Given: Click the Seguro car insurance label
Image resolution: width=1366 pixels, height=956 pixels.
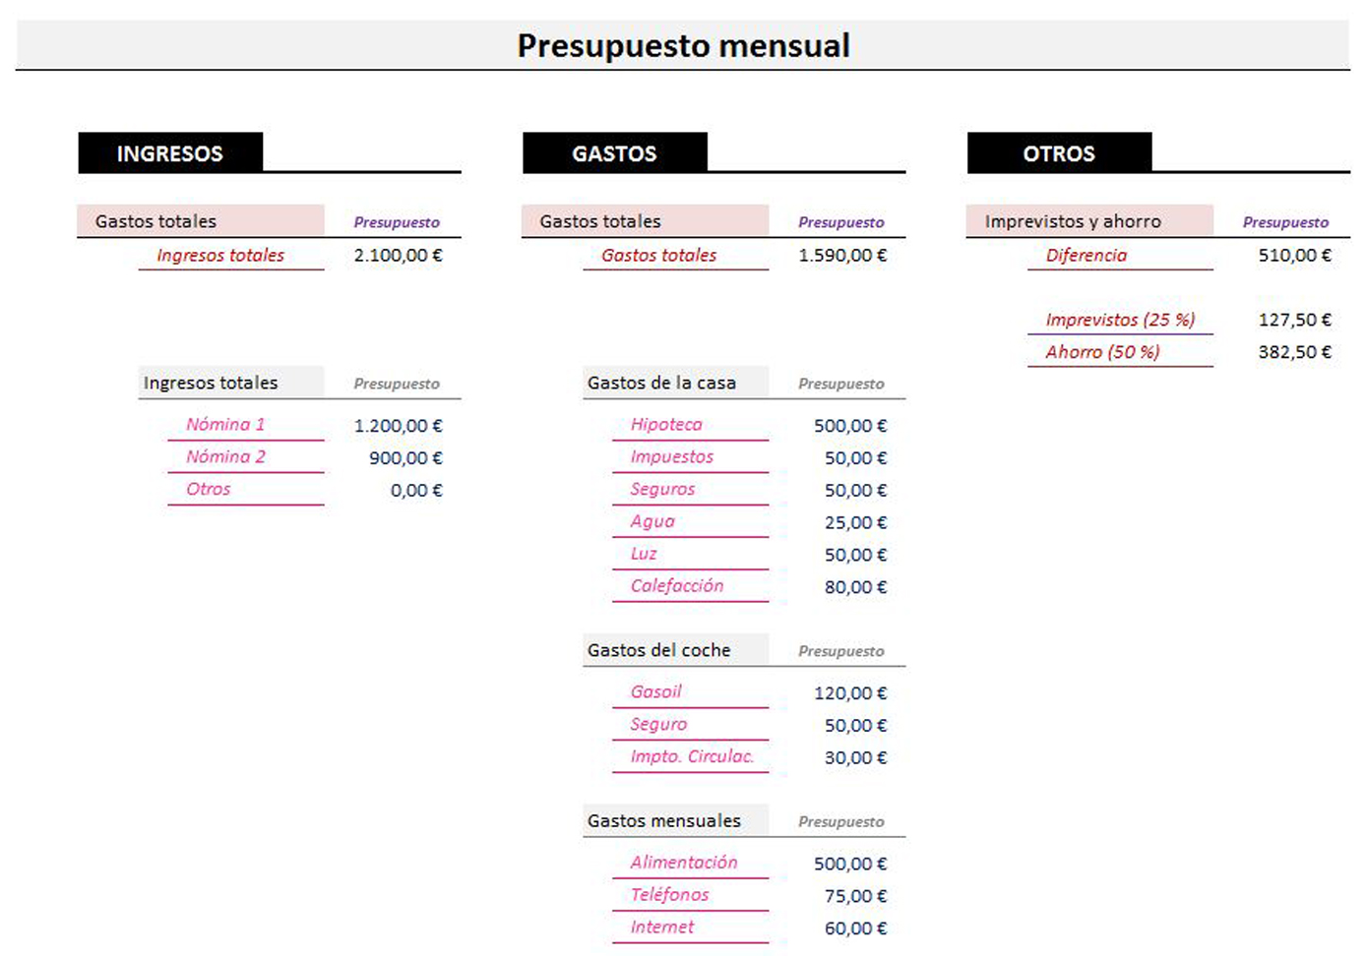Looking at the screenshot, I should pos(658,724).
